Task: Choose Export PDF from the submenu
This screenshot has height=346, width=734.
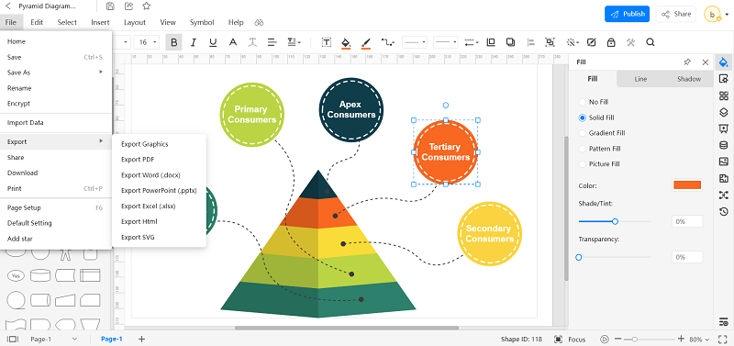Action: pyautogui.click(x=138, y=160)
